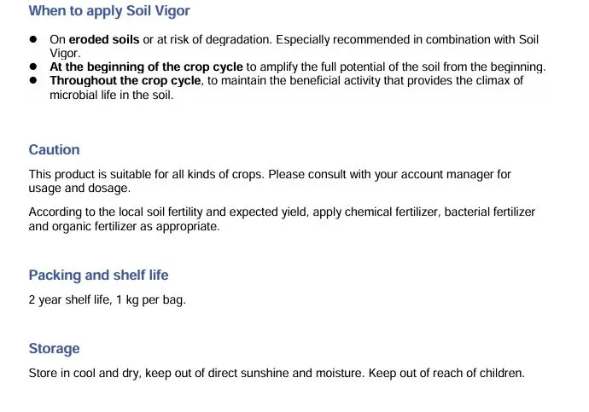The height and width of the screenshot is (412, 589).
Task: Click bold text "Throughout the crop cycle"
Action: pyautogui.click(x=125, y=80)
